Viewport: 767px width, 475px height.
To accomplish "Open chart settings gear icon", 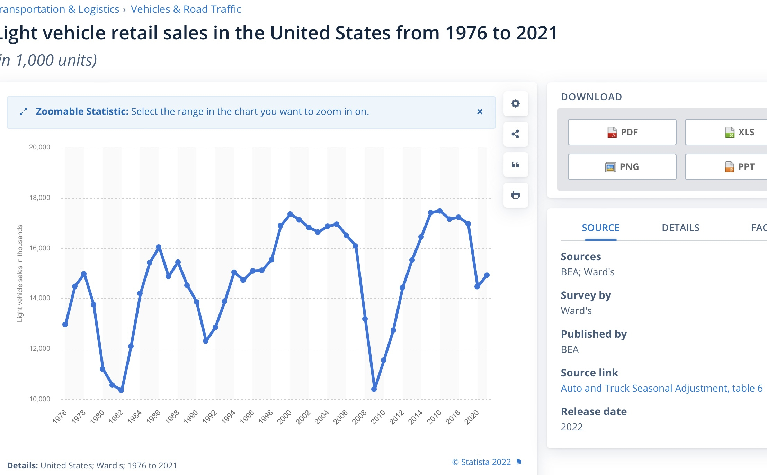I will (516, 103).
